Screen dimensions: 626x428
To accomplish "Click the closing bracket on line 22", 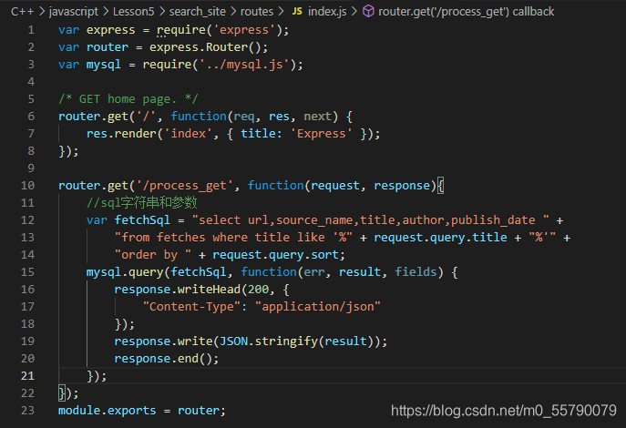I will [x=61, y=393].
